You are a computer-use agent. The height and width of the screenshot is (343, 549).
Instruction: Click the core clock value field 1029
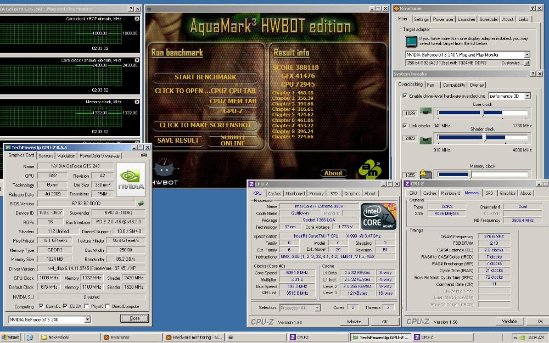point(410,113)
